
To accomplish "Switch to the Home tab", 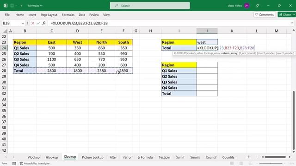I will coord(19,15).
